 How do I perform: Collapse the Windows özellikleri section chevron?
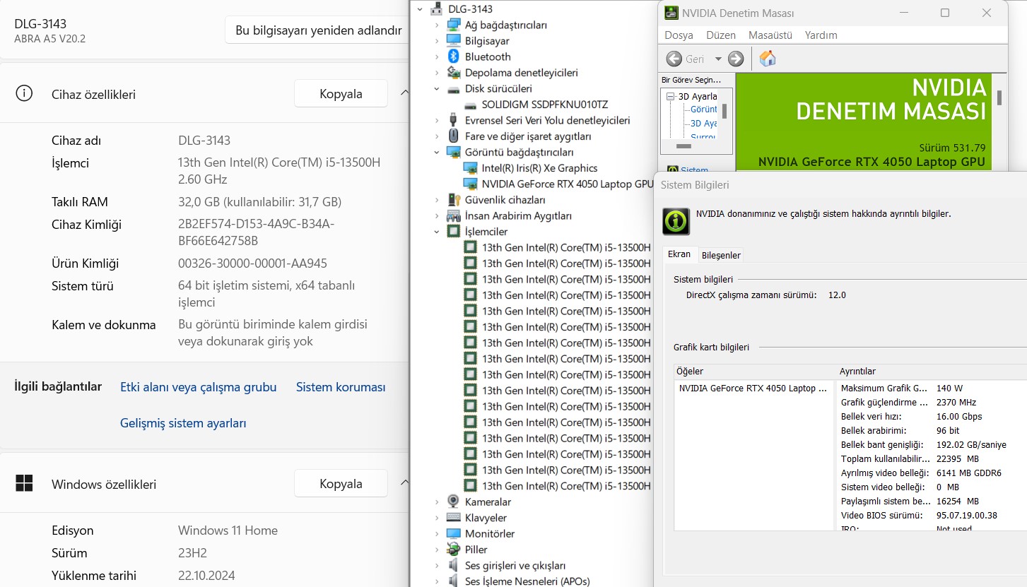(x=404, y=483)
